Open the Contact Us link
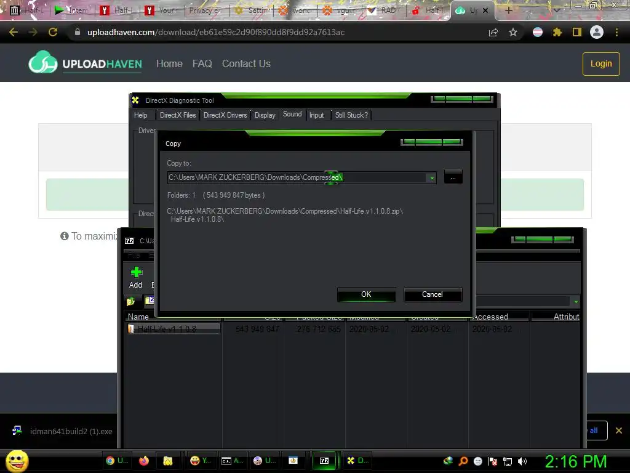The image size is (630, 473). click(x=246, y=63)
